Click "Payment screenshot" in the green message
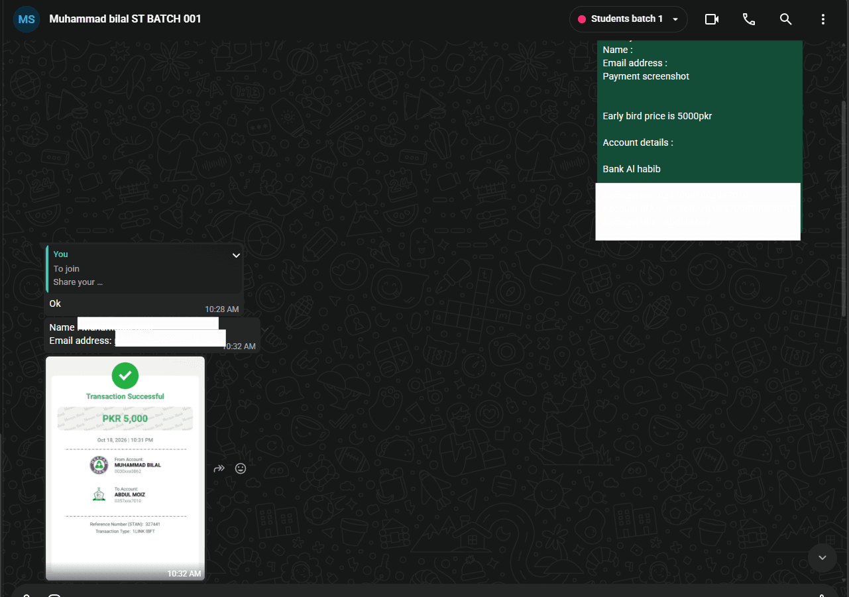 [646, 76]
